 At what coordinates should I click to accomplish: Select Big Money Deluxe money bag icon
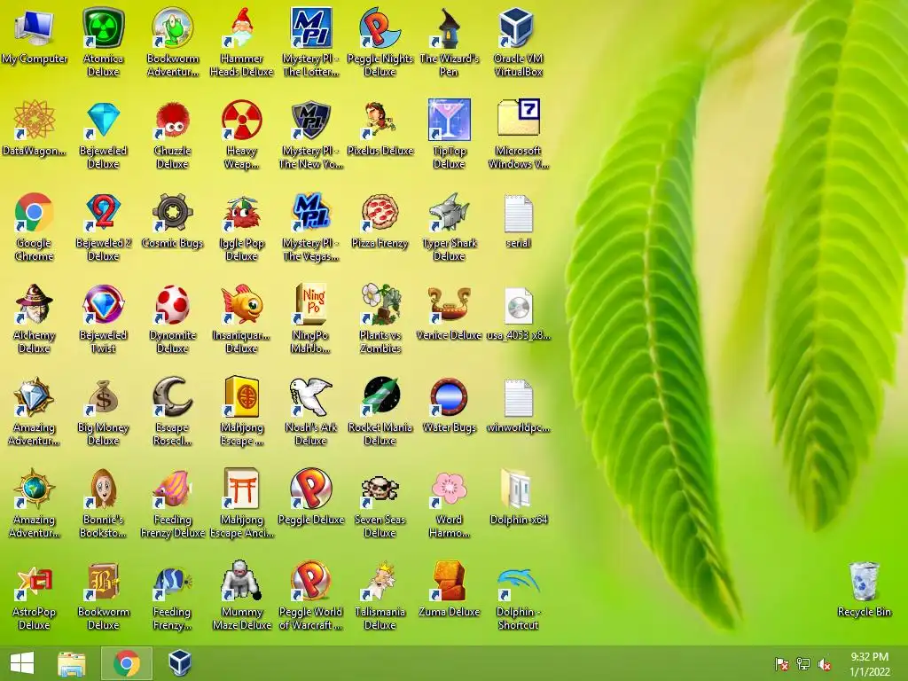tap(103, 397)
